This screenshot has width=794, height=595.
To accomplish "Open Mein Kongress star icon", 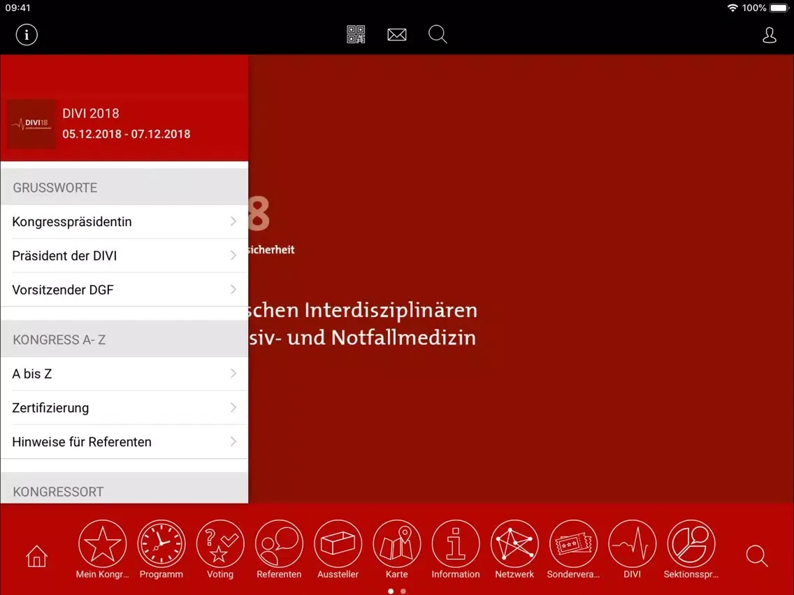I will tap(102, 544).
